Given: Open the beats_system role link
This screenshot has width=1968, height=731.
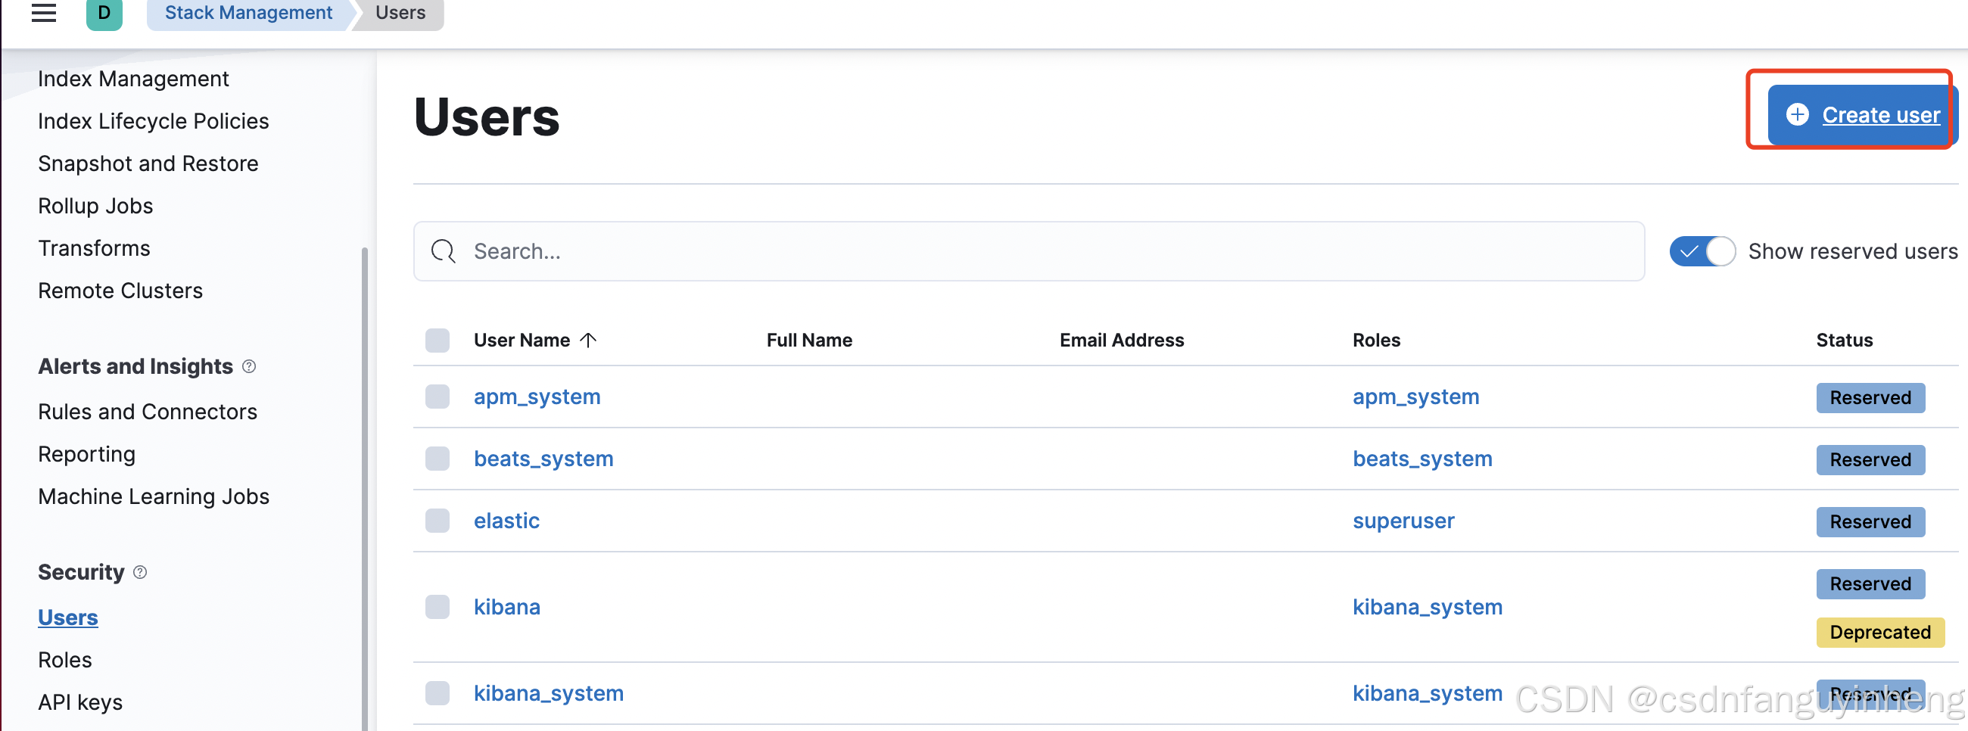Looking at the screenshot, I should point(1422,459).
